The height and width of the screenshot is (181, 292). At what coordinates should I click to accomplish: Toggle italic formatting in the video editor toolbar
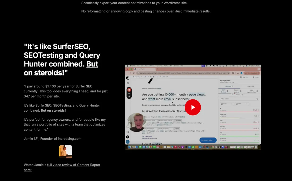tap(148, 77)
